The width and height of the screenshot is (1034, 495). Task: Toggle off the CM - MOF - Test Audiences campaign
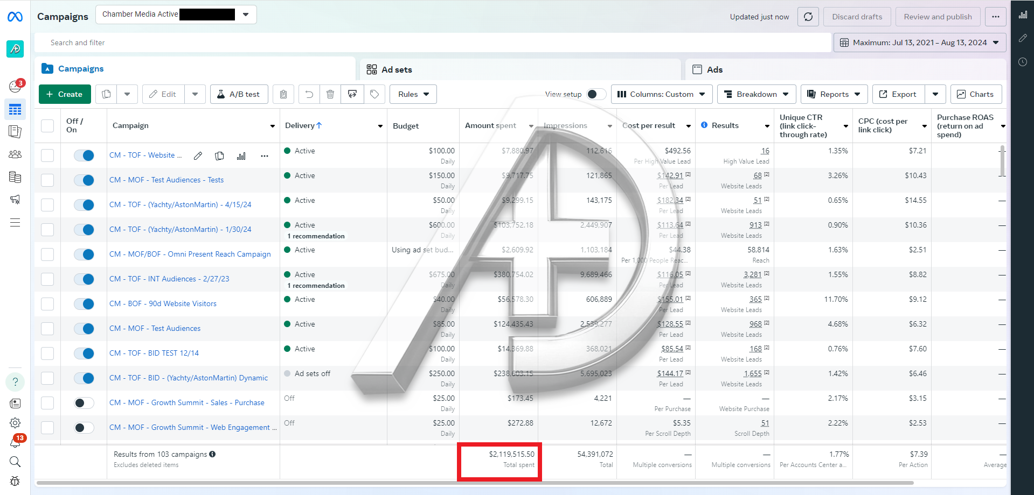(x=84, y=329)
